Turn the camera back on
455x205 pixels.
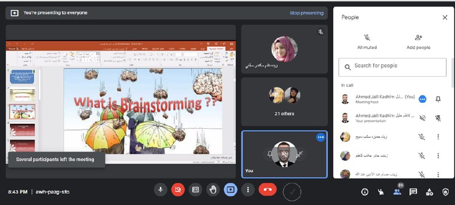click(x=178, y=190)
